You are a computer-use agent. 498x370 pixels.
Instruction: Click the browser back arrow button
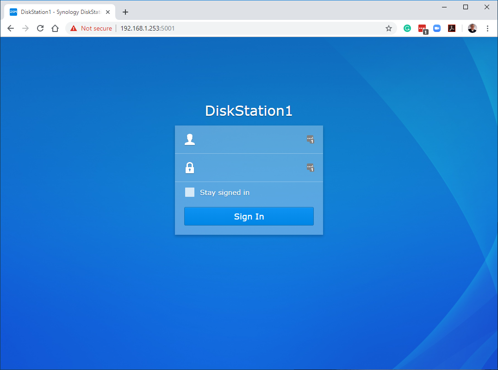point(11,28)
